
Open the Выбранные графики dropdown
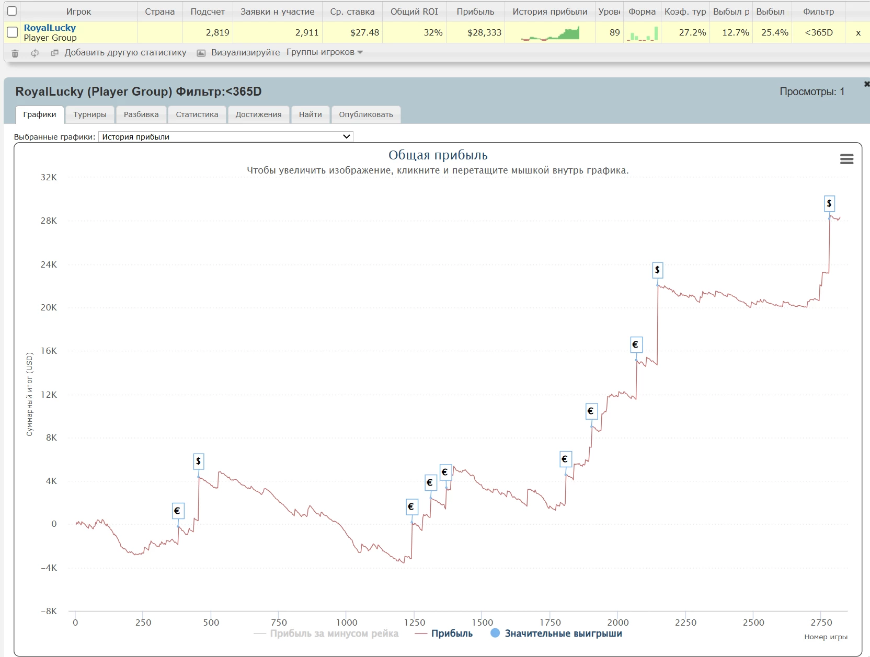click(225, 137)
